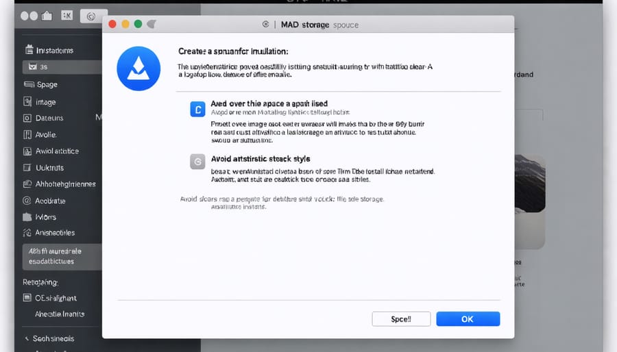Open the Acobratie sidebar item

(50, 201)
